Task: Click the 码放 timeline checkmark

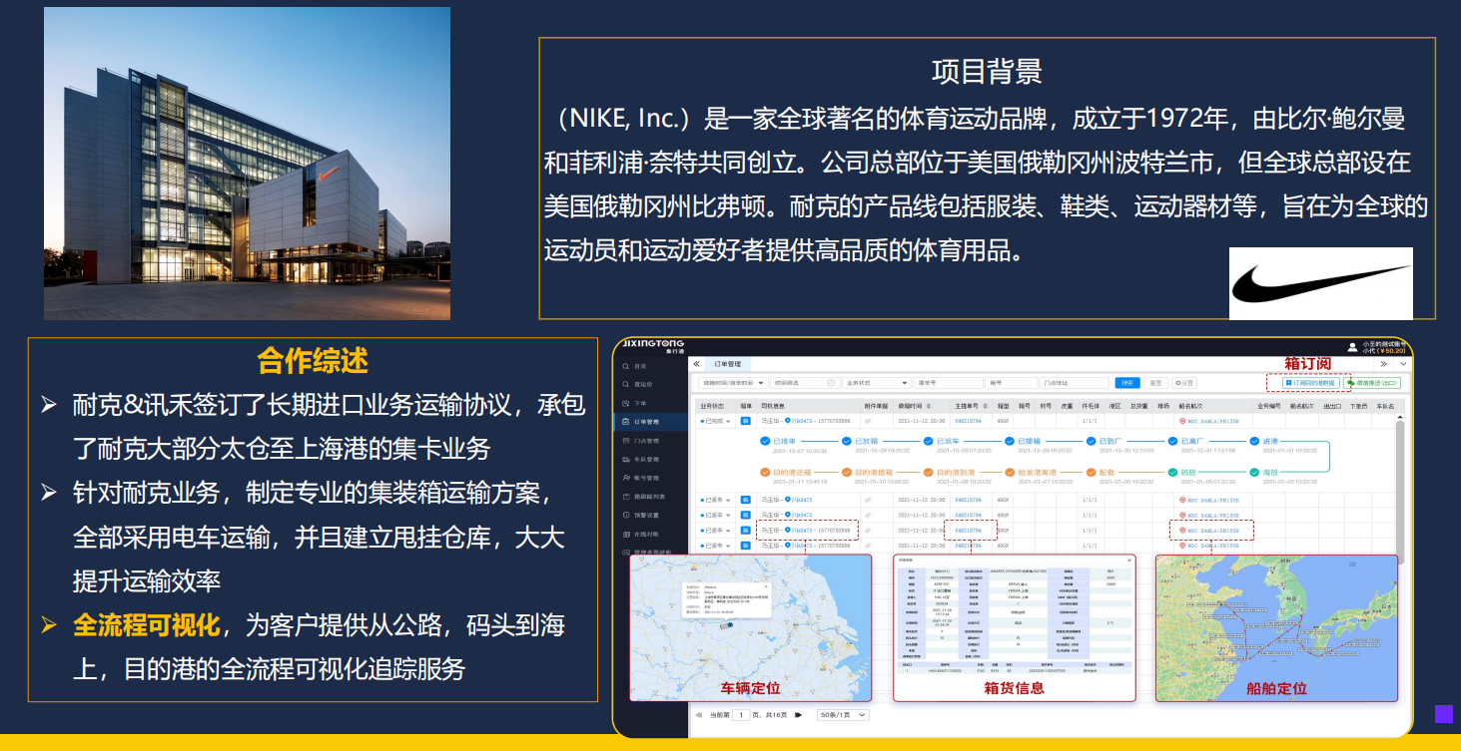Action: (x=1172, y=473)
